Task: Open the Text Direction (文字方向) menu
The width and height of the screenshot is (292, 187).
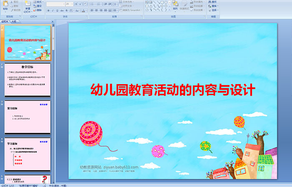Action: [x=126, y=2]
